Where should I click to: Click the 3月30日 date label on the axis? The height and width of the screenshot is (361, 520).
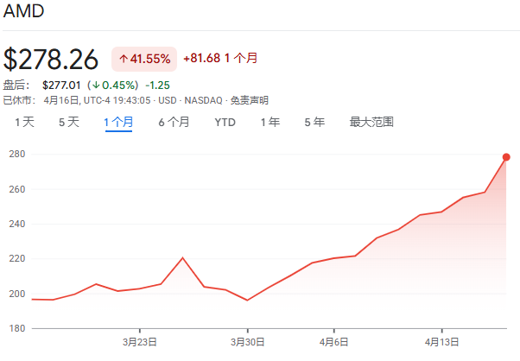tap(247, 341)
